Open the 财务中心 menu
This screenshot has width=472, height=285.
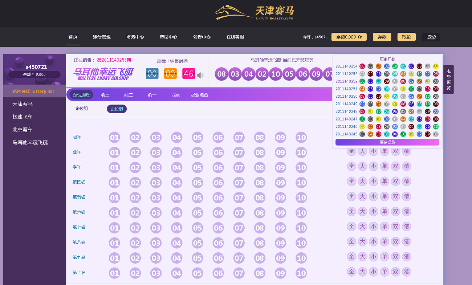pos(135,37)
